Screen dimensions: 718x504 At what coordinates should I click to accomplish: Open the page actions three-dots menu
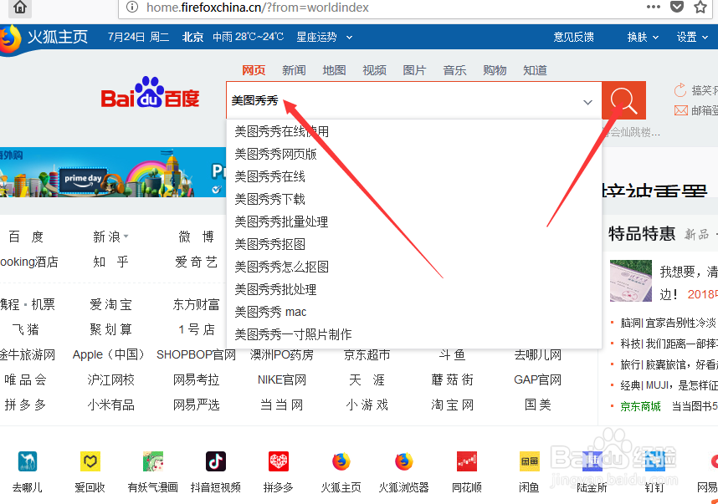click(653, 7)
